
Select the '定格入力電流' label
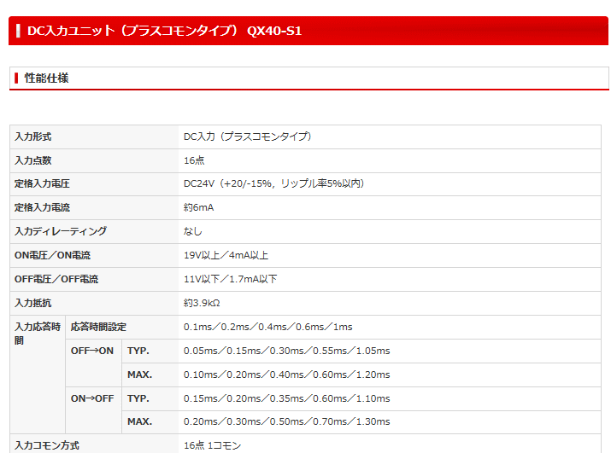point(42,207)
